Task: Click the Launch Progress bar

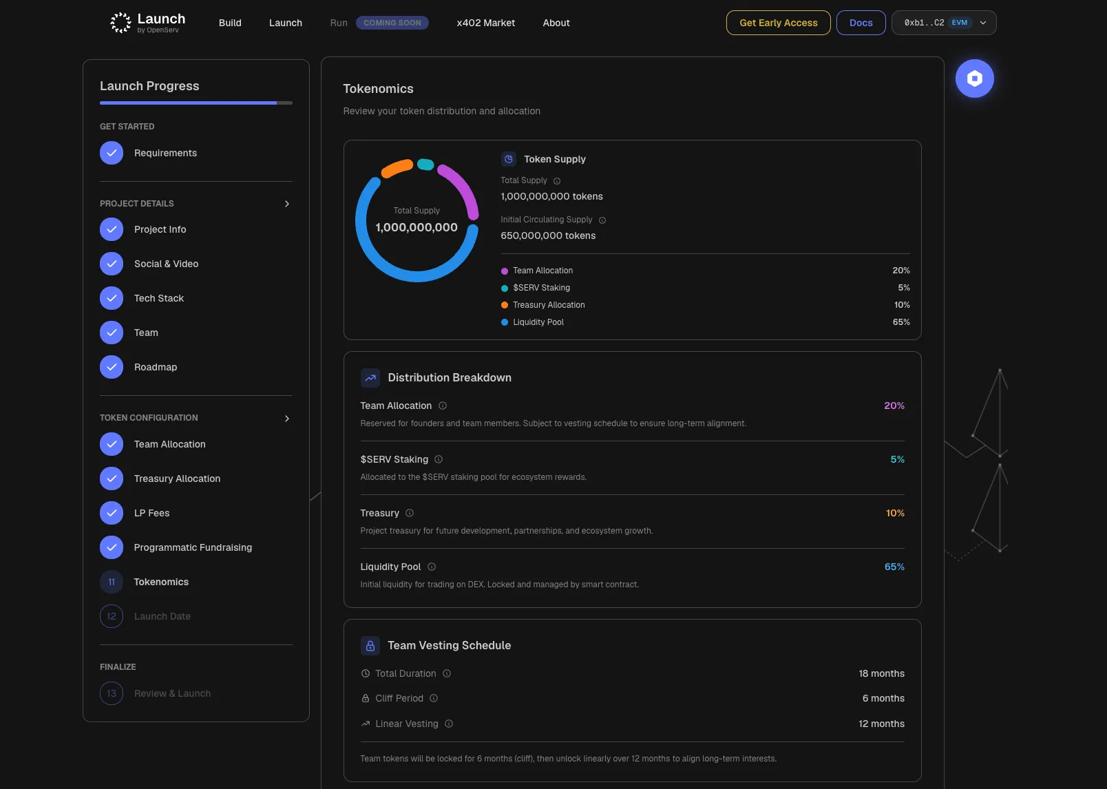Action: click(x=196, y=103)
